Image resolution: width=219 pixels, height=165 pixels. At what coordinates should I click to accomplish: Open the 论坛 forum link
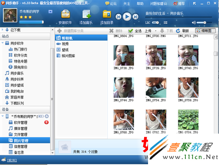(111, 3)
